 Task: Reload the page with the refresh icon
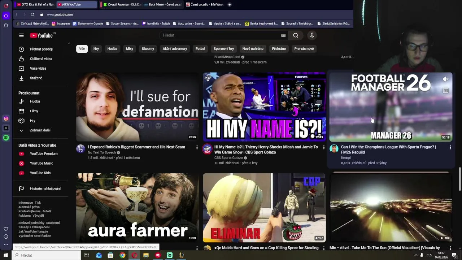[x=32, y=14]
